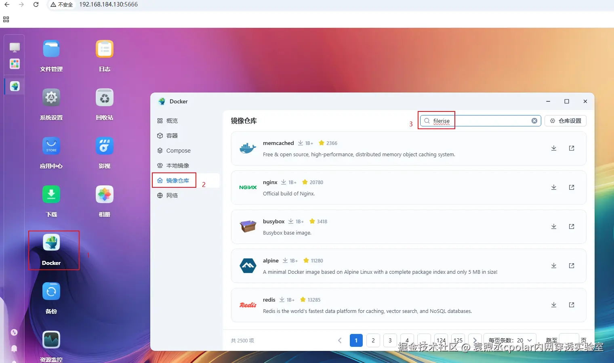614x363 pixels.
Task: Click the search magnifier icon
Action: point(427,121)
